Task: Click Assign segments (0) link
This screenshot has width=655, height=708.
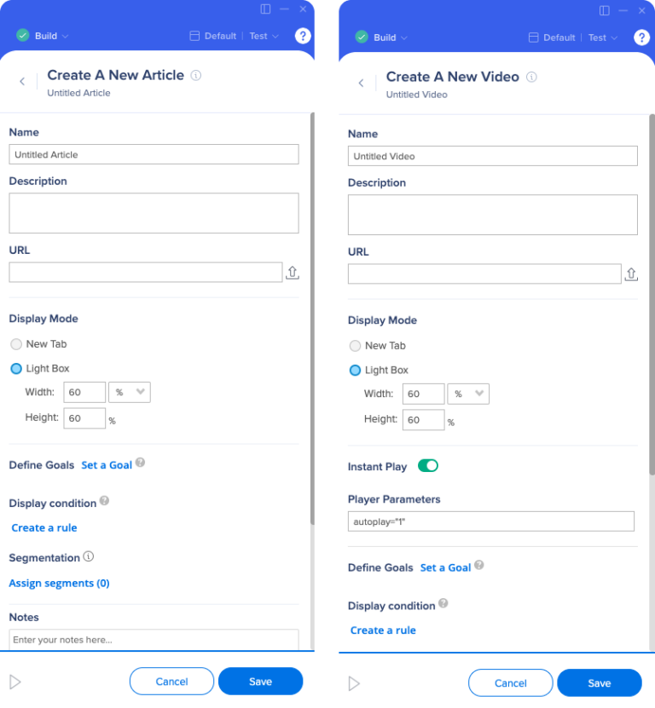Action: pos(59,584)
